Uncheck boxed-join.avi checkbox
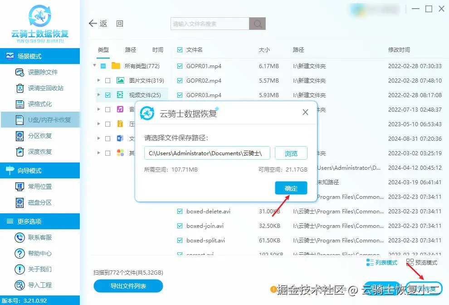The height and width of the screenshot is (305, 449). tap(180, 226)
